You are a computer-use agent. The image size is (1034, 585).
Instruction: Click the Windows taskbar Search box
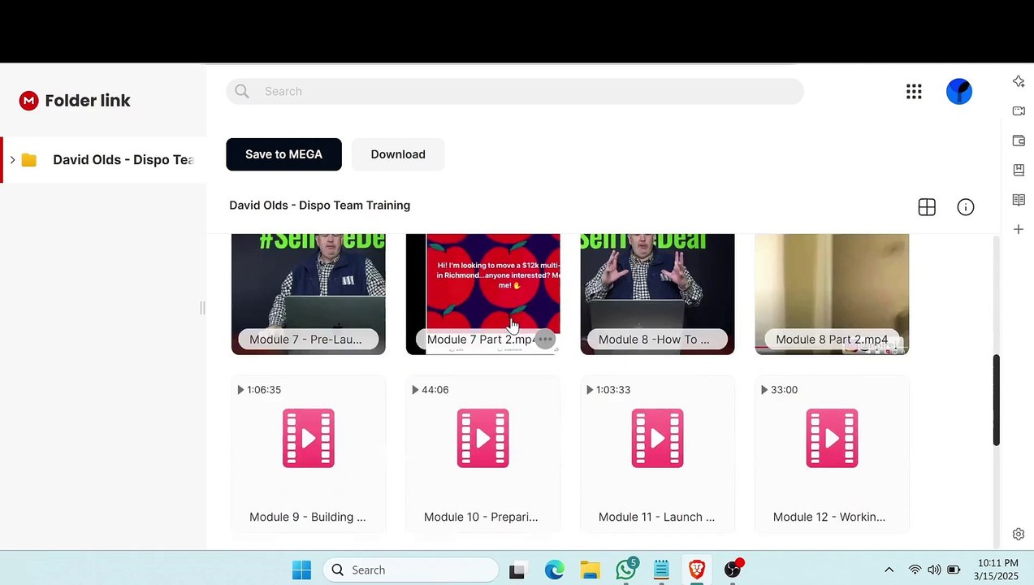tap(410, 570)
